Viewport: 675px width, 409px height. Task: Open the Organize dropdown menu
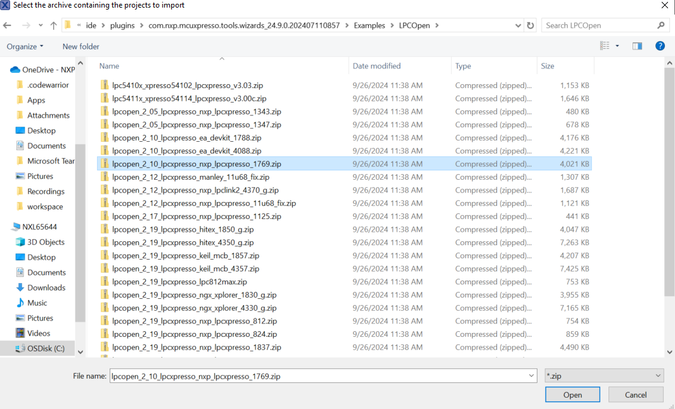tap(25, 46)
